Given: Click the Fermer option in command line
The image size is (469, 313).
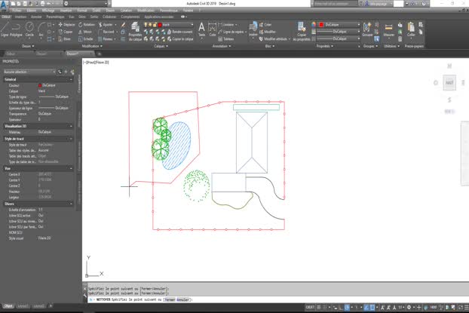Looking at the screenshot, I should (x=170, y=299).
